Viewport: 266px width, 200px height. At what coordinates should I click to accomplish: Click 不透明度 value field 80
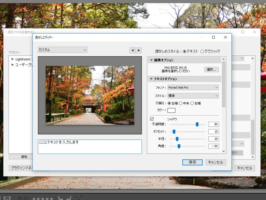pyautogui.click(x=214, y=124)
